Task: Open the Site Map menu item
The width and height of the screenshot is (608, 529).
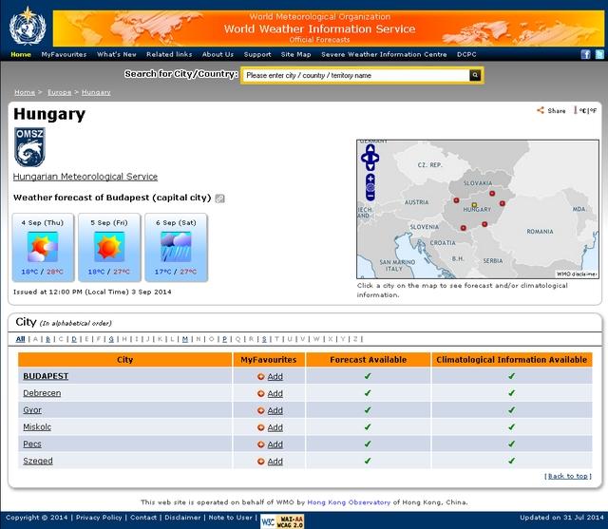Action: [295, 54]
